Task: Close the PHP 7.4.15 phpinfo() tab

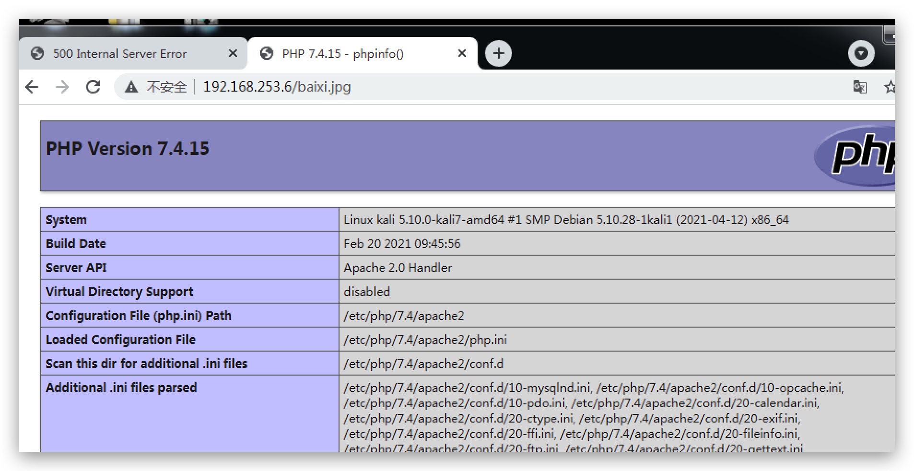Action: point(462,53)
